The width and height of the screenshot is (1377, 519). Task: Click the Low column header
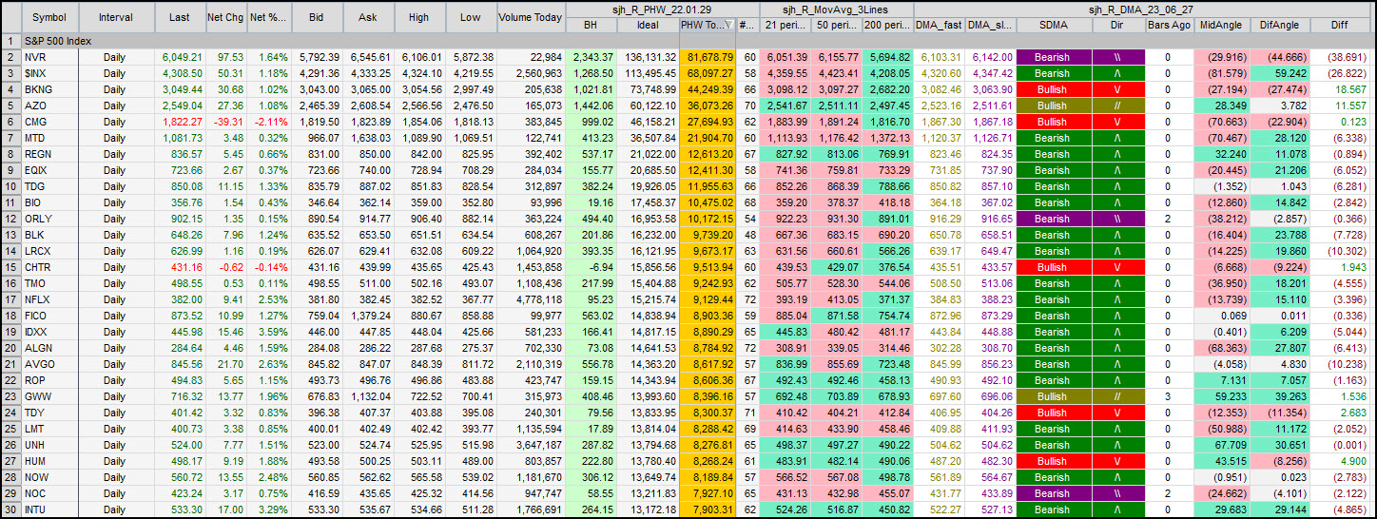469,17
